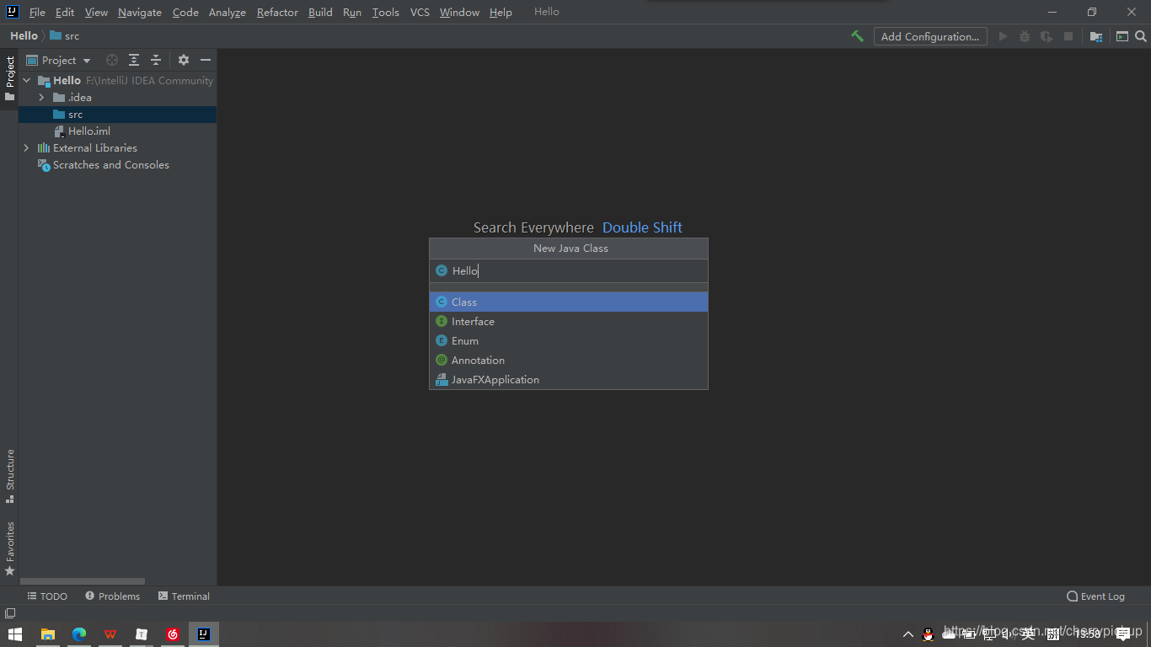Viewport: 1151px width, 647px height.
Task: Open the Build menu
Action: (x=320, y=12)
